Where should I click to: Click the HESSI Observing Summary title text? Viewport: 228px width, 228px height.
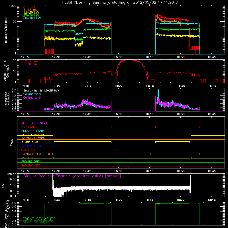point(121,3)
